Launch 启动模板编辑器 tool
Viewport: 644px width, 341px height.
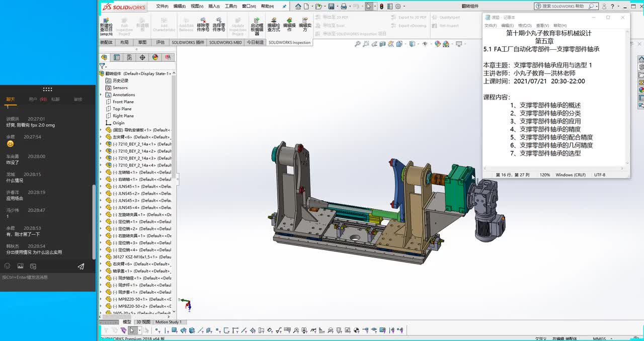257,26
